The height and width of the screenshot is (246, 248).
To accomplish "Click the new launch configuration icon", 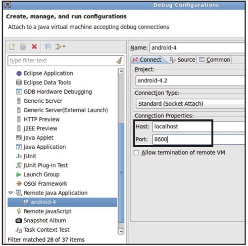I will (12, 47).
